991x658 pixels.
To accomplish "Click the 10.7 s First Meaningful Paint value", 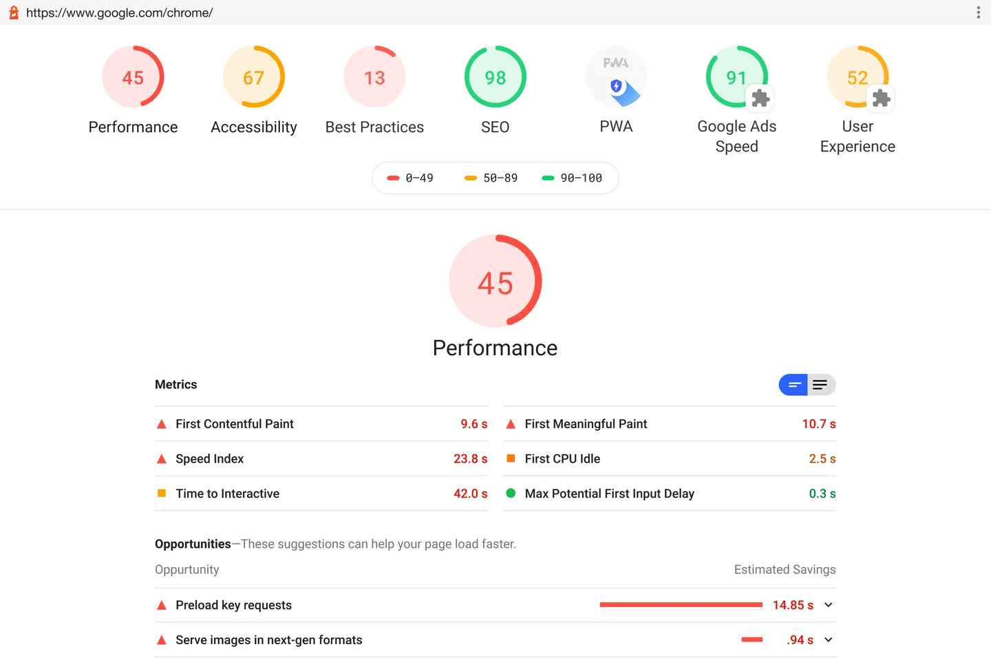I will click(x=819, y=424).
